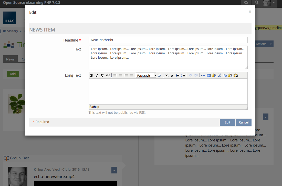Click the scissors cut icon
Screen dimensions: 282x186
(220, 76)
